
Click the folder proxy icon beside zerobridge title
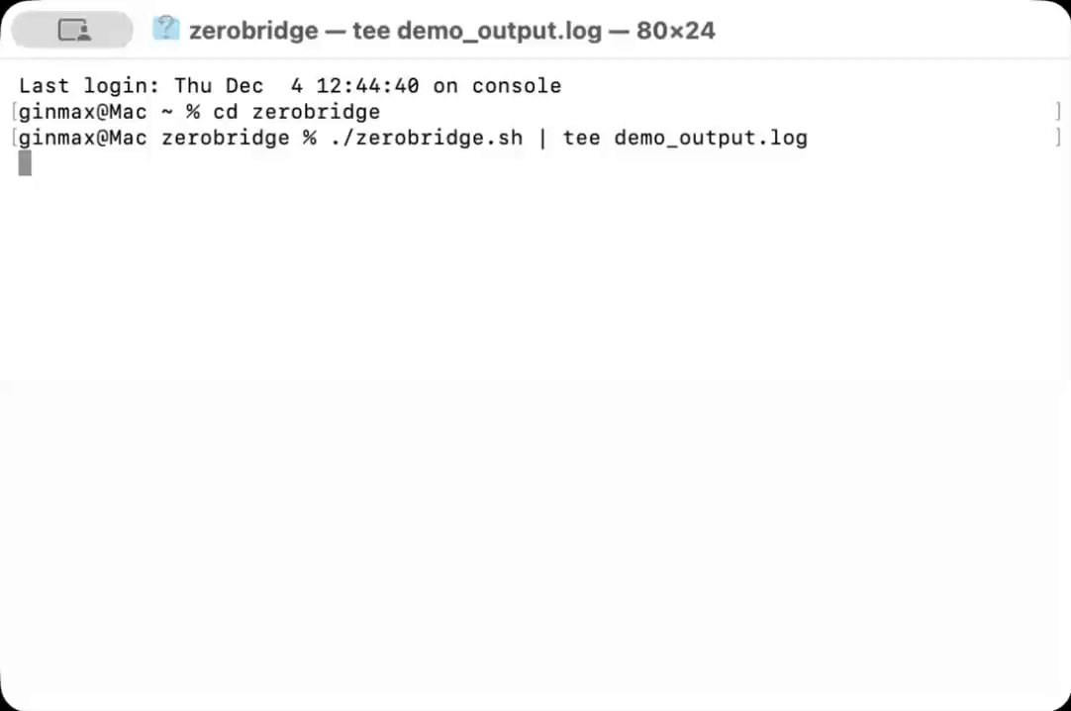click(x=165, y=29)
